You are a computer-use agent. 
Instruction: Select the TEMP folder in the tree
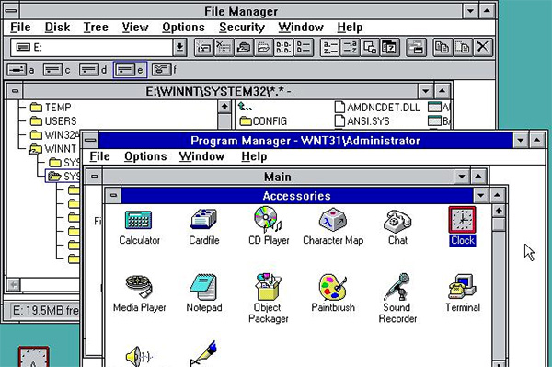pyautogui.click(x=51, y=107)
